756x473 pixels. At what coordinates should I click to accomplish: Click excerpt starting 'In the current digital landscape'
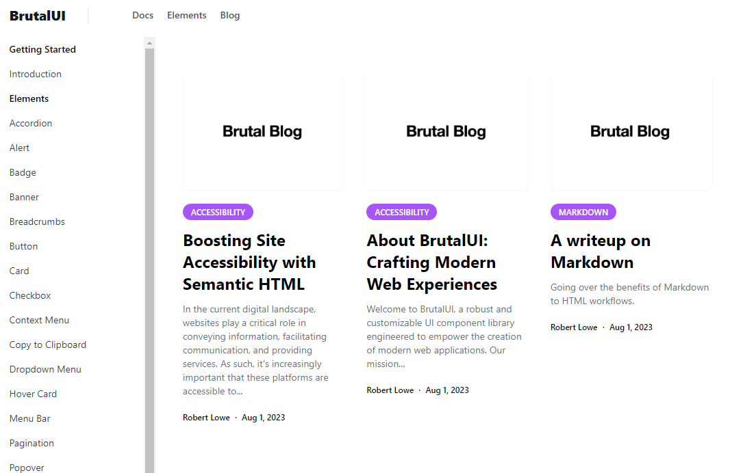click(x=255, y=350)
